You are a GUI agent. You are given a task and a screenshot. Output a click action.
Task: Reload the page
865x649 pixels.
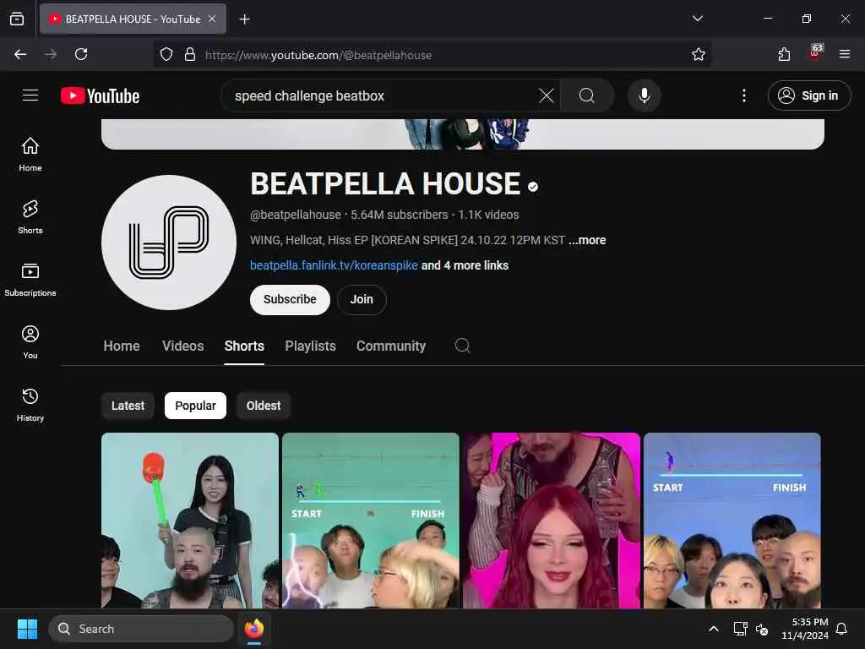pos(81,54)
